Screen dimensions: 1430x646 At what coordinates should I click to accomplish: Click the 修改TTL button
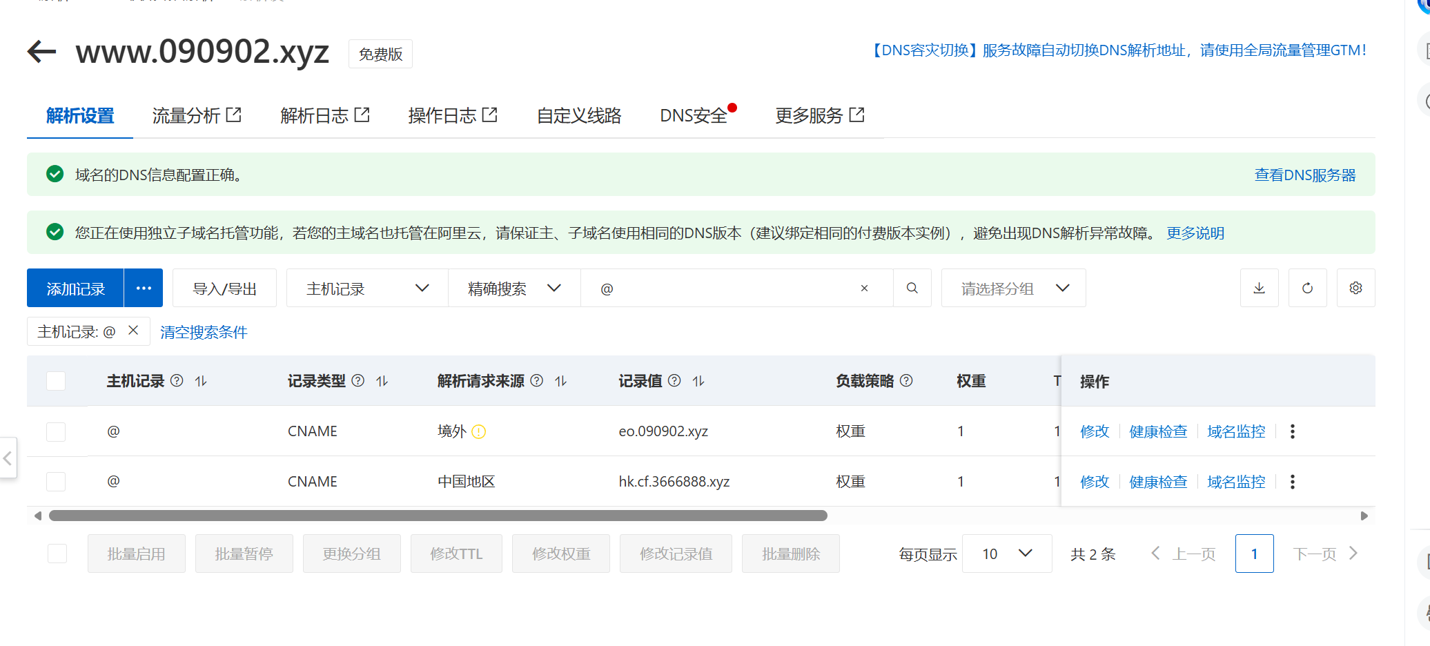[x=456, y=554]
